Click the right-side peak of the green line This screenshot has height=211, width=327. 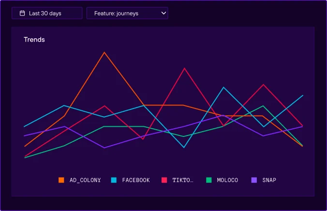click(263, 105)
